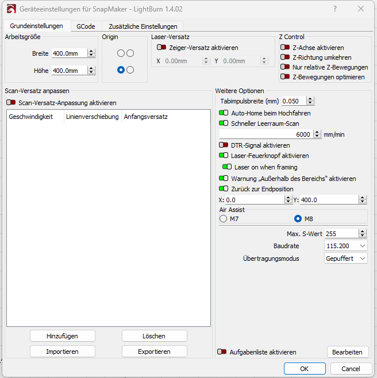The image size is (377, 378).
Task: Select the Grundeinstellungen tab
Action: pos(36,26)
